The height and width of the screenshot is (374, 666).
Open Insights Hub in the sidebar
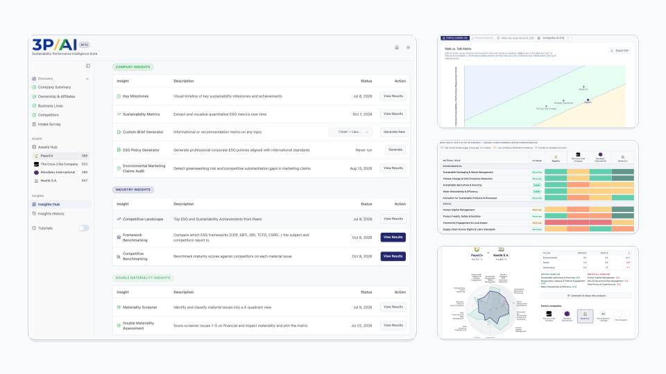click(61, 204)
